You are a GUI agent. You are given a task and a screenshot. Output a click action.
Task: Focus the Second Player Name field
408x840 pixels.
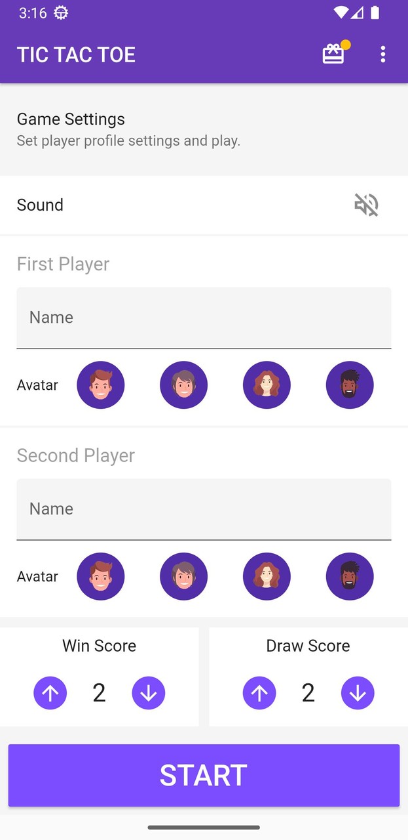click(204, 509)
